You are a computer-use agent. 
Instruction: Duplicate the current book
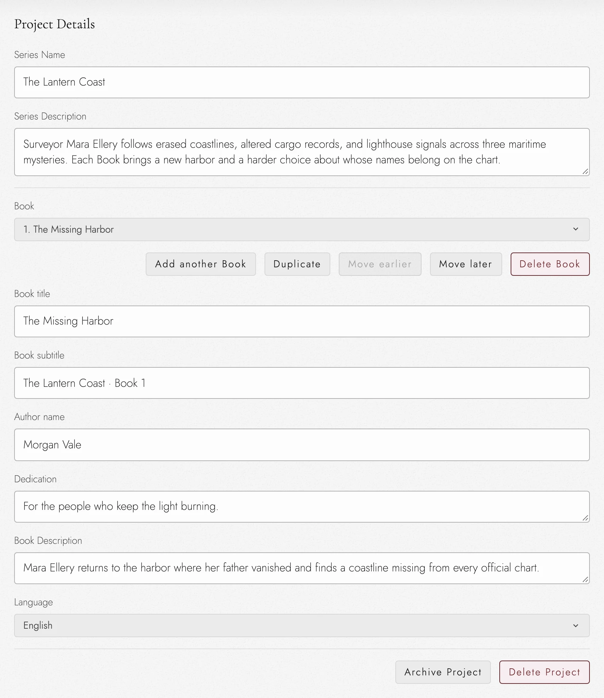297,264
